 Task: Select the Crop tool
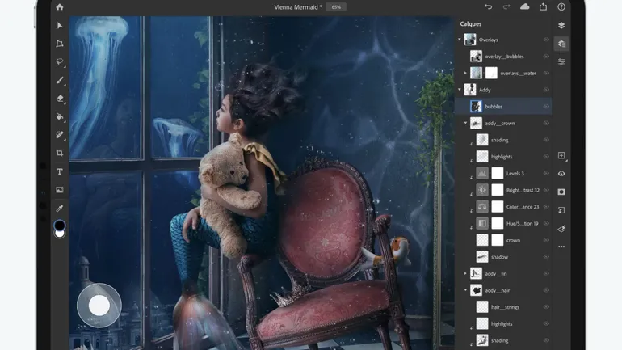[x=60, y=153]
